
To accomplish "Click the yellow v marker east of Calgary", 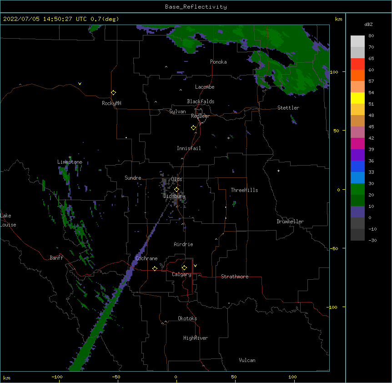I will pyautogui.click(x=195, y=266).
